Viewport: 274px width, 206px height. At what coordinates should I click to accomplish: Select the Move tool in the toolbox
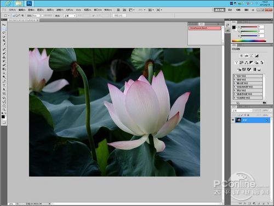tap(4, 24)
